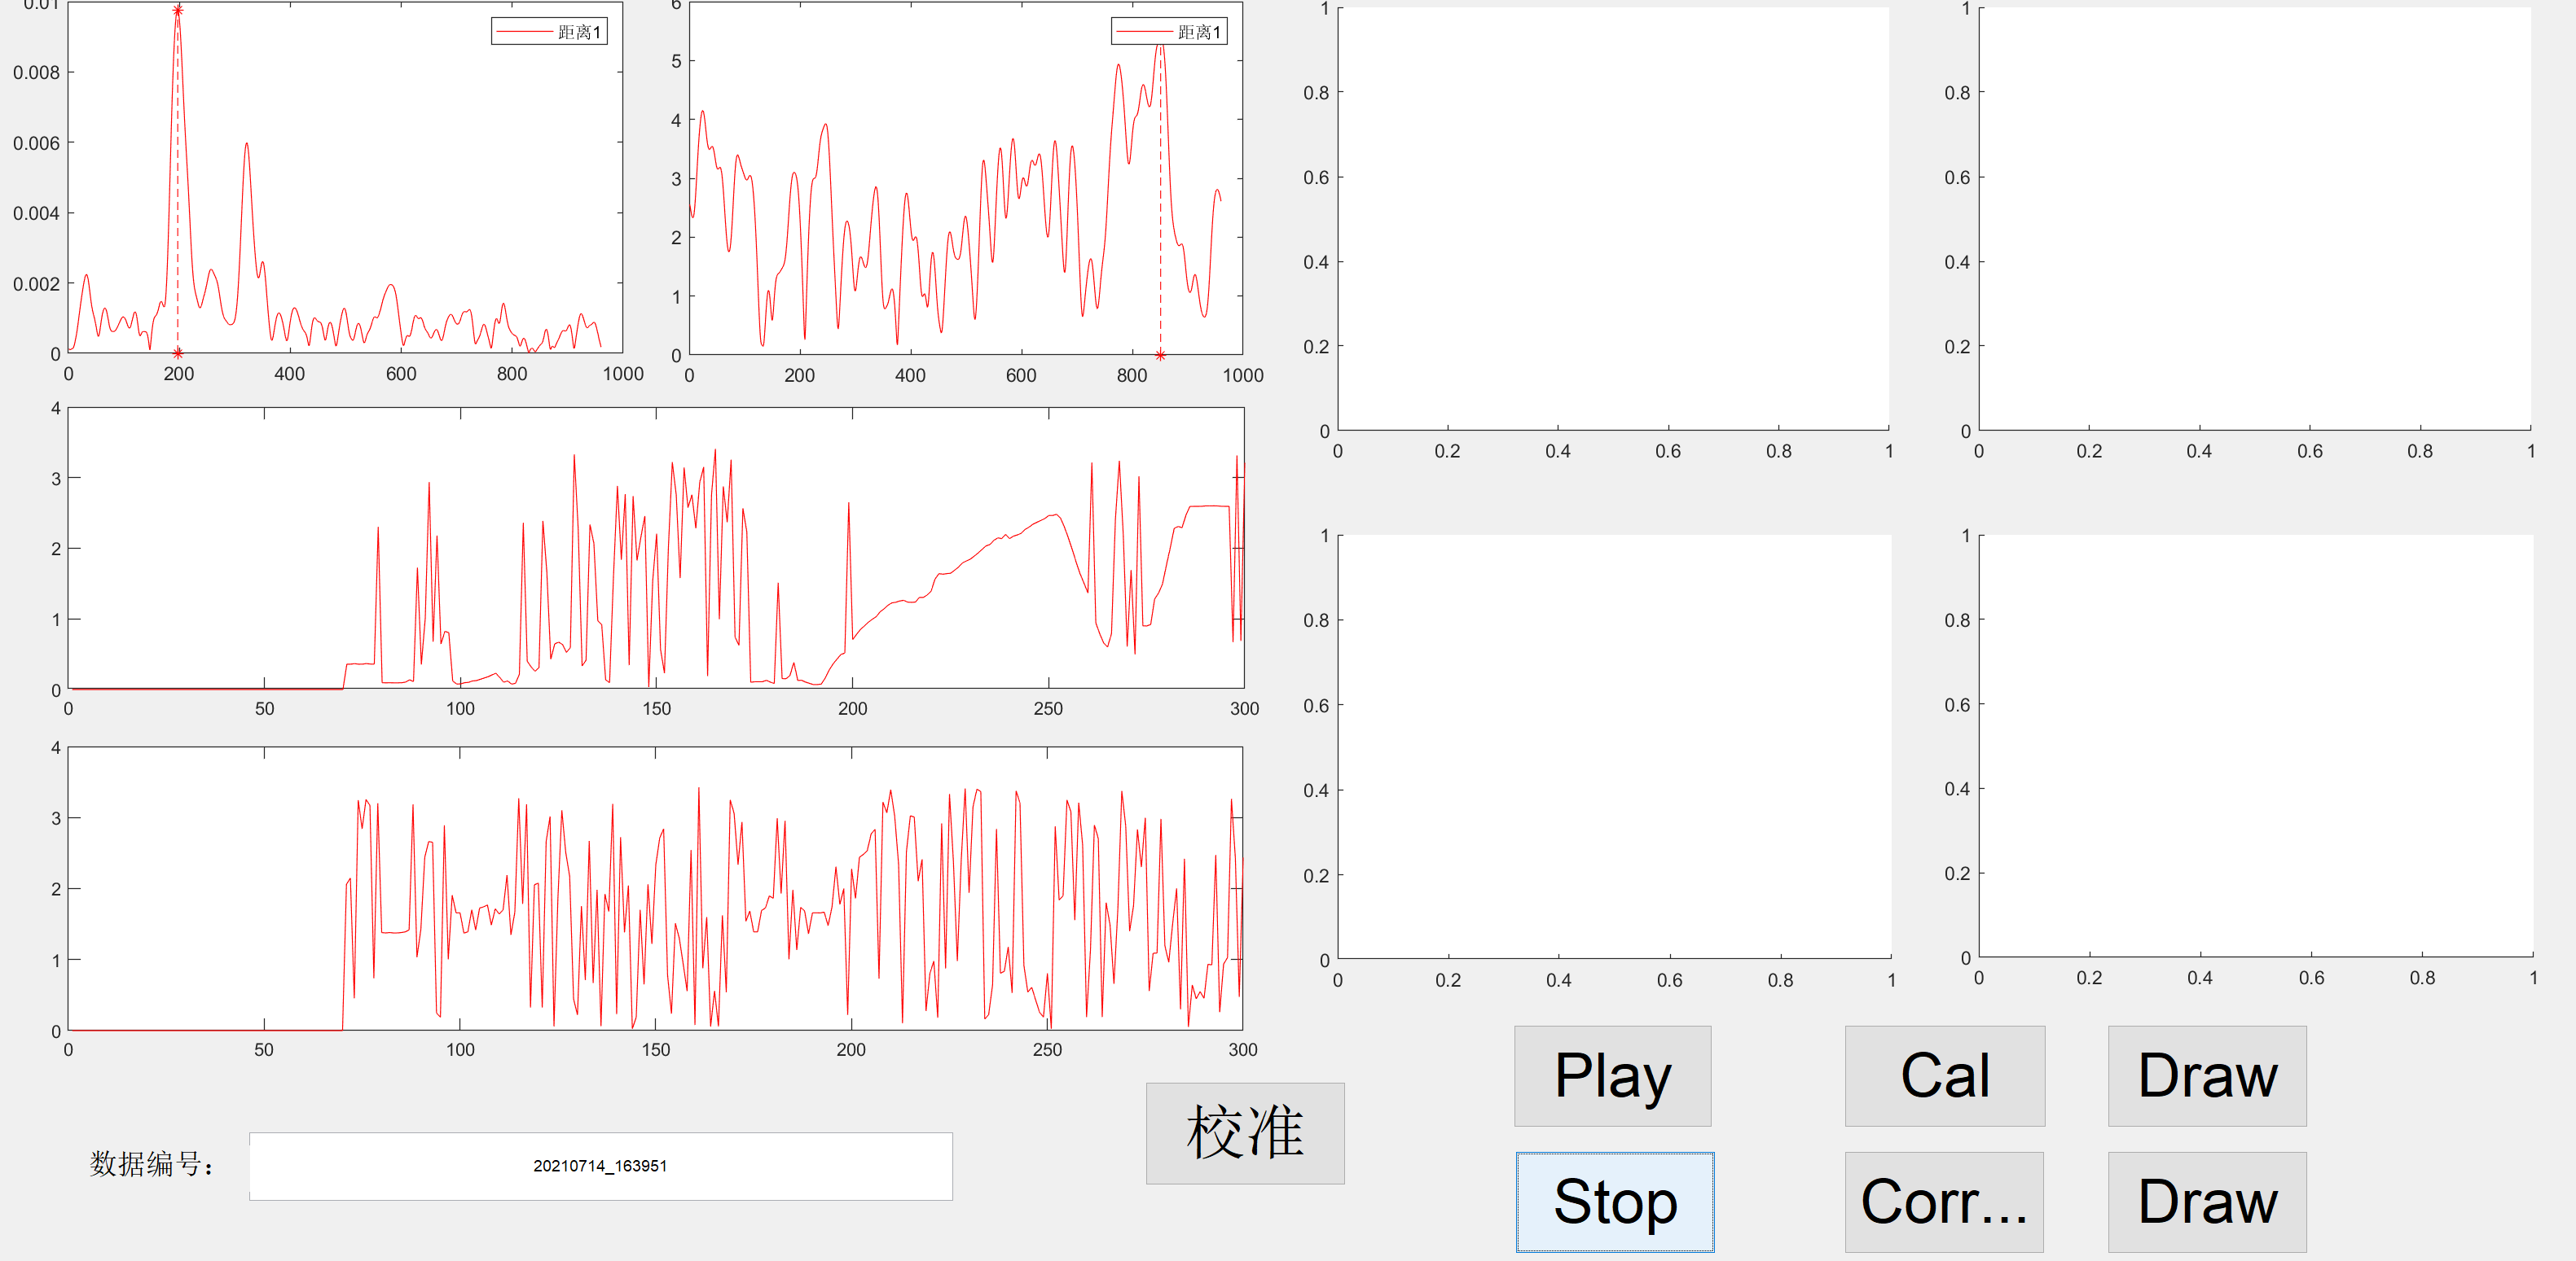Screen dimensions: 2576x1261
Task: Click the Play button
Action: 1612,1076
